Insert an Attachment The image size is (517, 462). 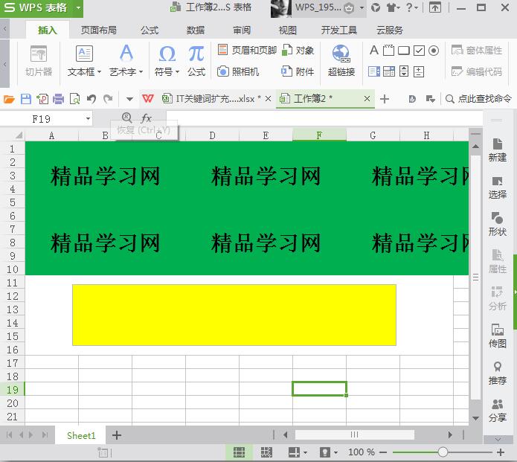[298, 71]
